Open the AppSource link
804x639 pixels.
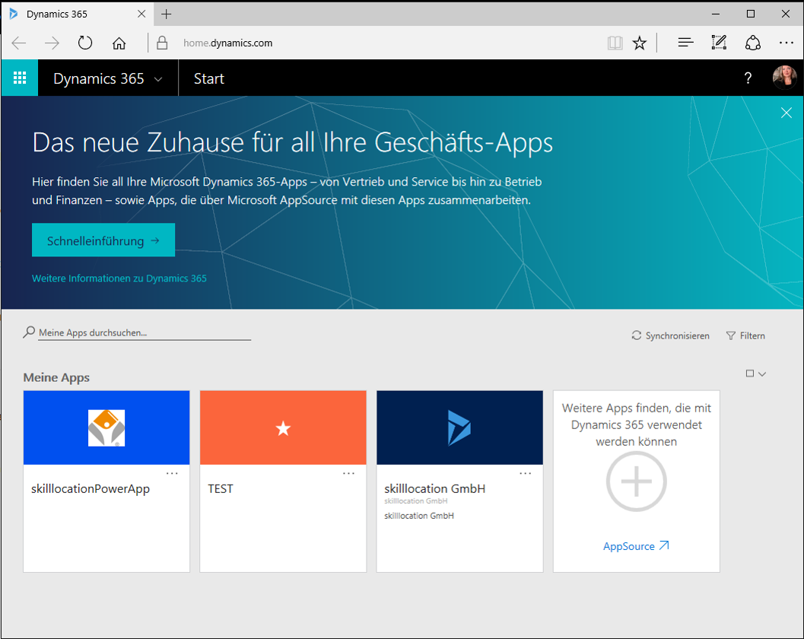pos(636,546)
